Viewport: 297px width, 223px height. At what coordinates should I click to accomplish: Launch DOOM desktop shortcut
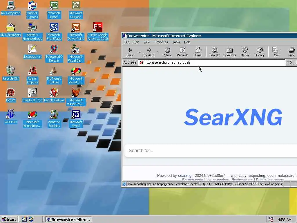click(10, 95)
